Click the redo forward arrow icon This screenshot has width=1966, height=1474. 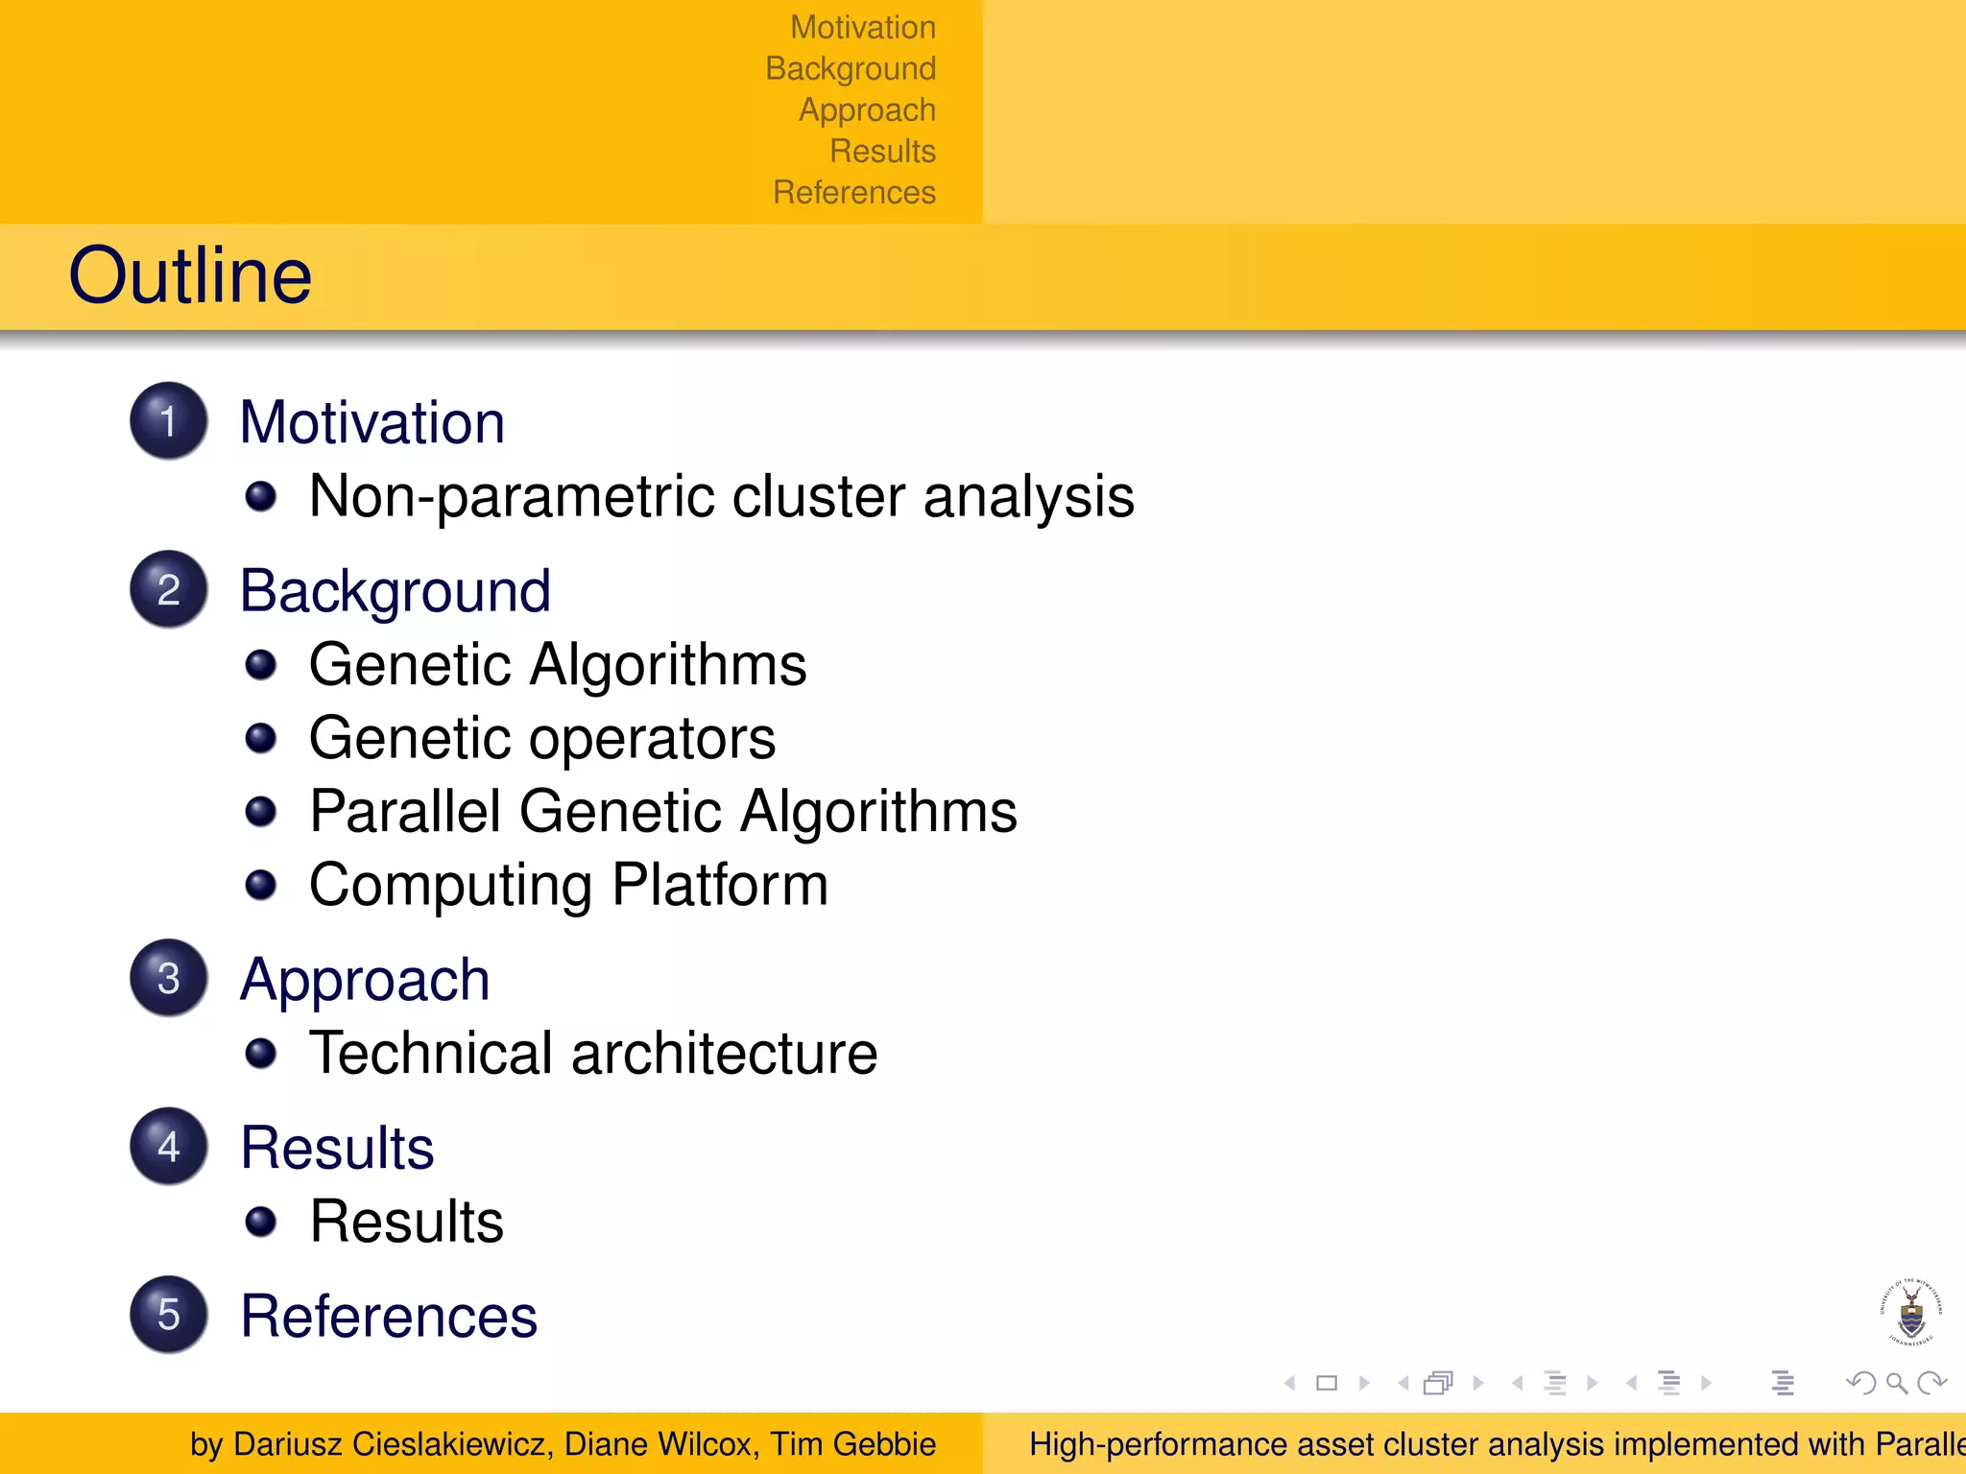1931,1383
